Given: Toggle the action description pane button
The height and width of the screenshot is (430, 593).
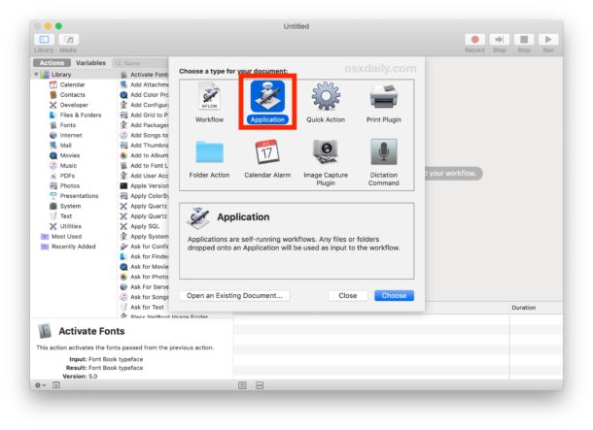Looking at the screenshot, I should (x=55, y=384).
